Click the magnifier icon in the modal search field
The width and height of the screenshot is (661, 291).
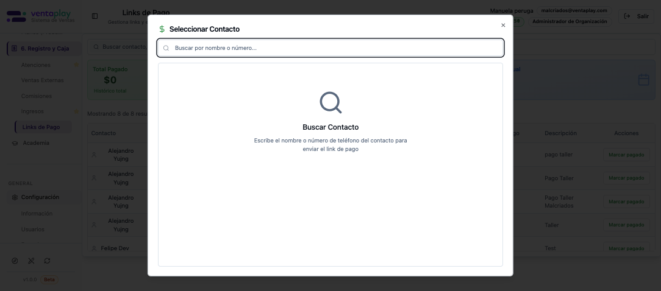pos(166,48)
